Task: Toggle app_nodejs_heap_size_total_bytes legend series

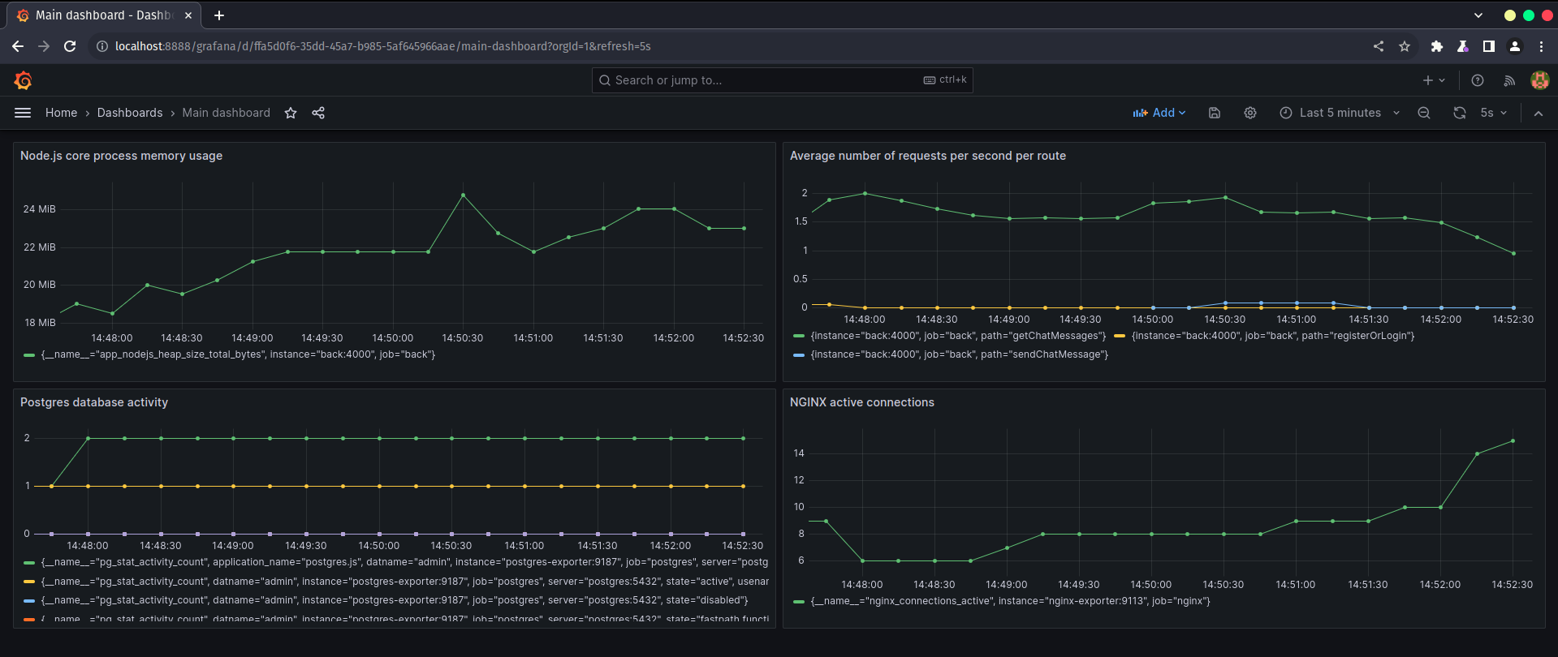Action: 238,354
